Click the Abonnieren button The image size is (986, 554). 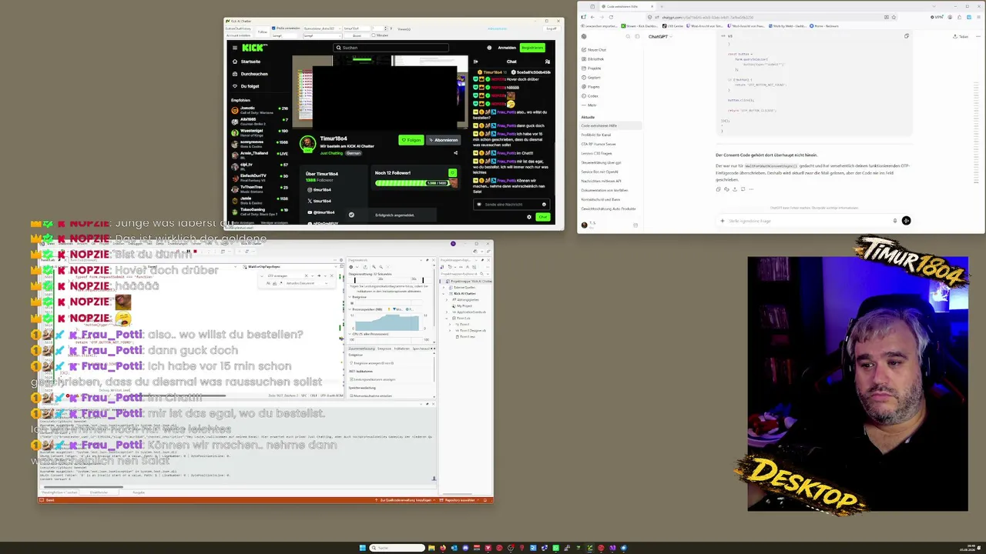point(443,140)
